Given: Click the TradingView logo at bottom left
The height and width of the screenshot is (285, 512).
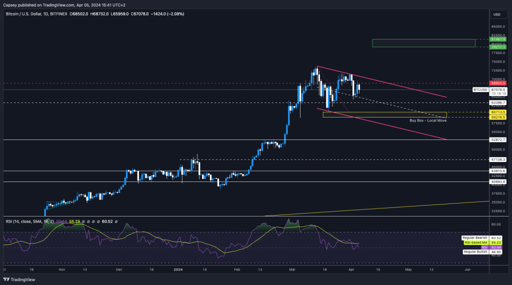Looking at the screenshot, I should coord(19,279).
